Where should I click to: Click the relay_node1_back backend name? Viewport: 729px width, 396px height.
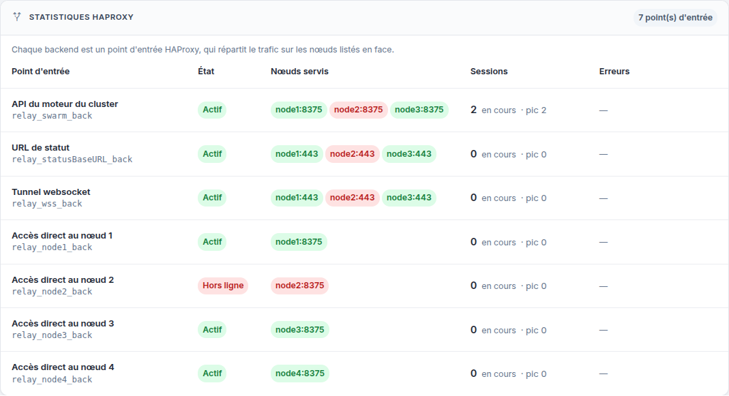point(52,247)
